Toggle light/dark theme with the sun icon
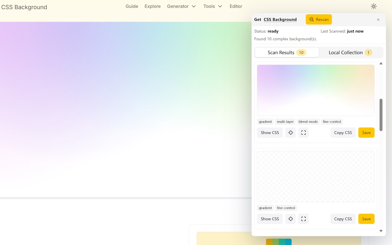Viewport: 392px width, 245px height. pyautogui.click(x=374, y=6)
